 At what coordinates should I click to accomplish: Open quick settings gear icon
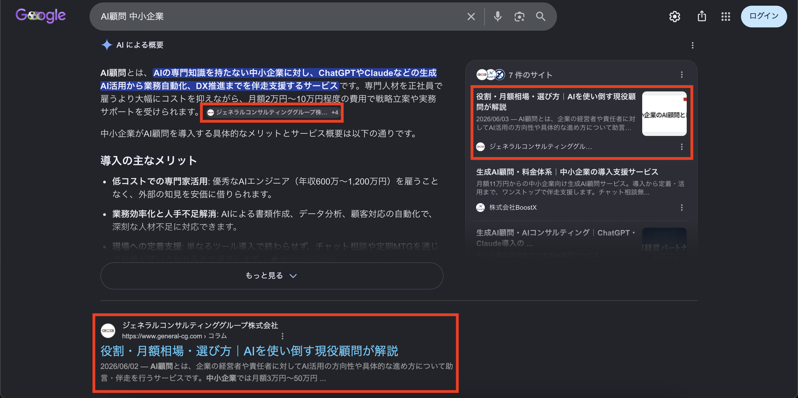click(x=674, y=17)
